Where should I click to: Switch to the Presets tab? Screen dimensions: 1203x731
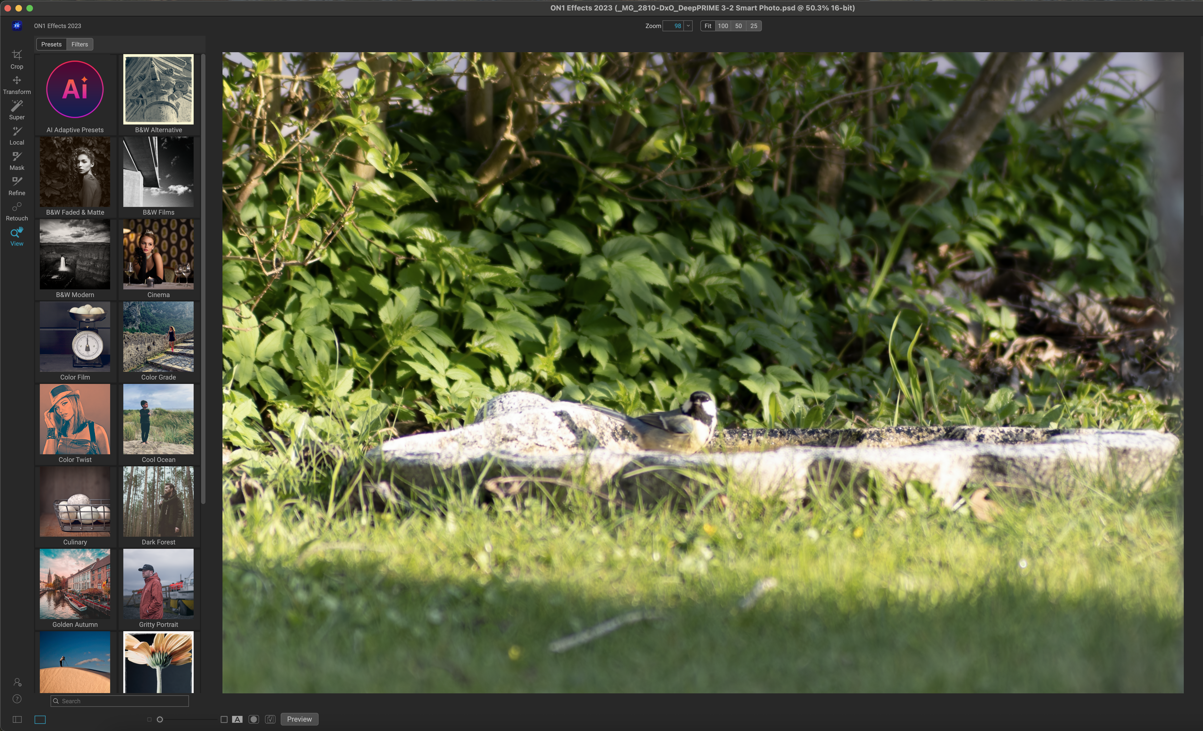point(51,45)
